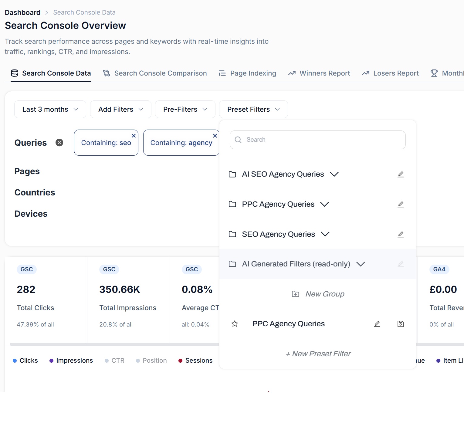Remove the 'Containing: agency' filter chip
This screenshot has width=464, height=437.
pos(215,136)
